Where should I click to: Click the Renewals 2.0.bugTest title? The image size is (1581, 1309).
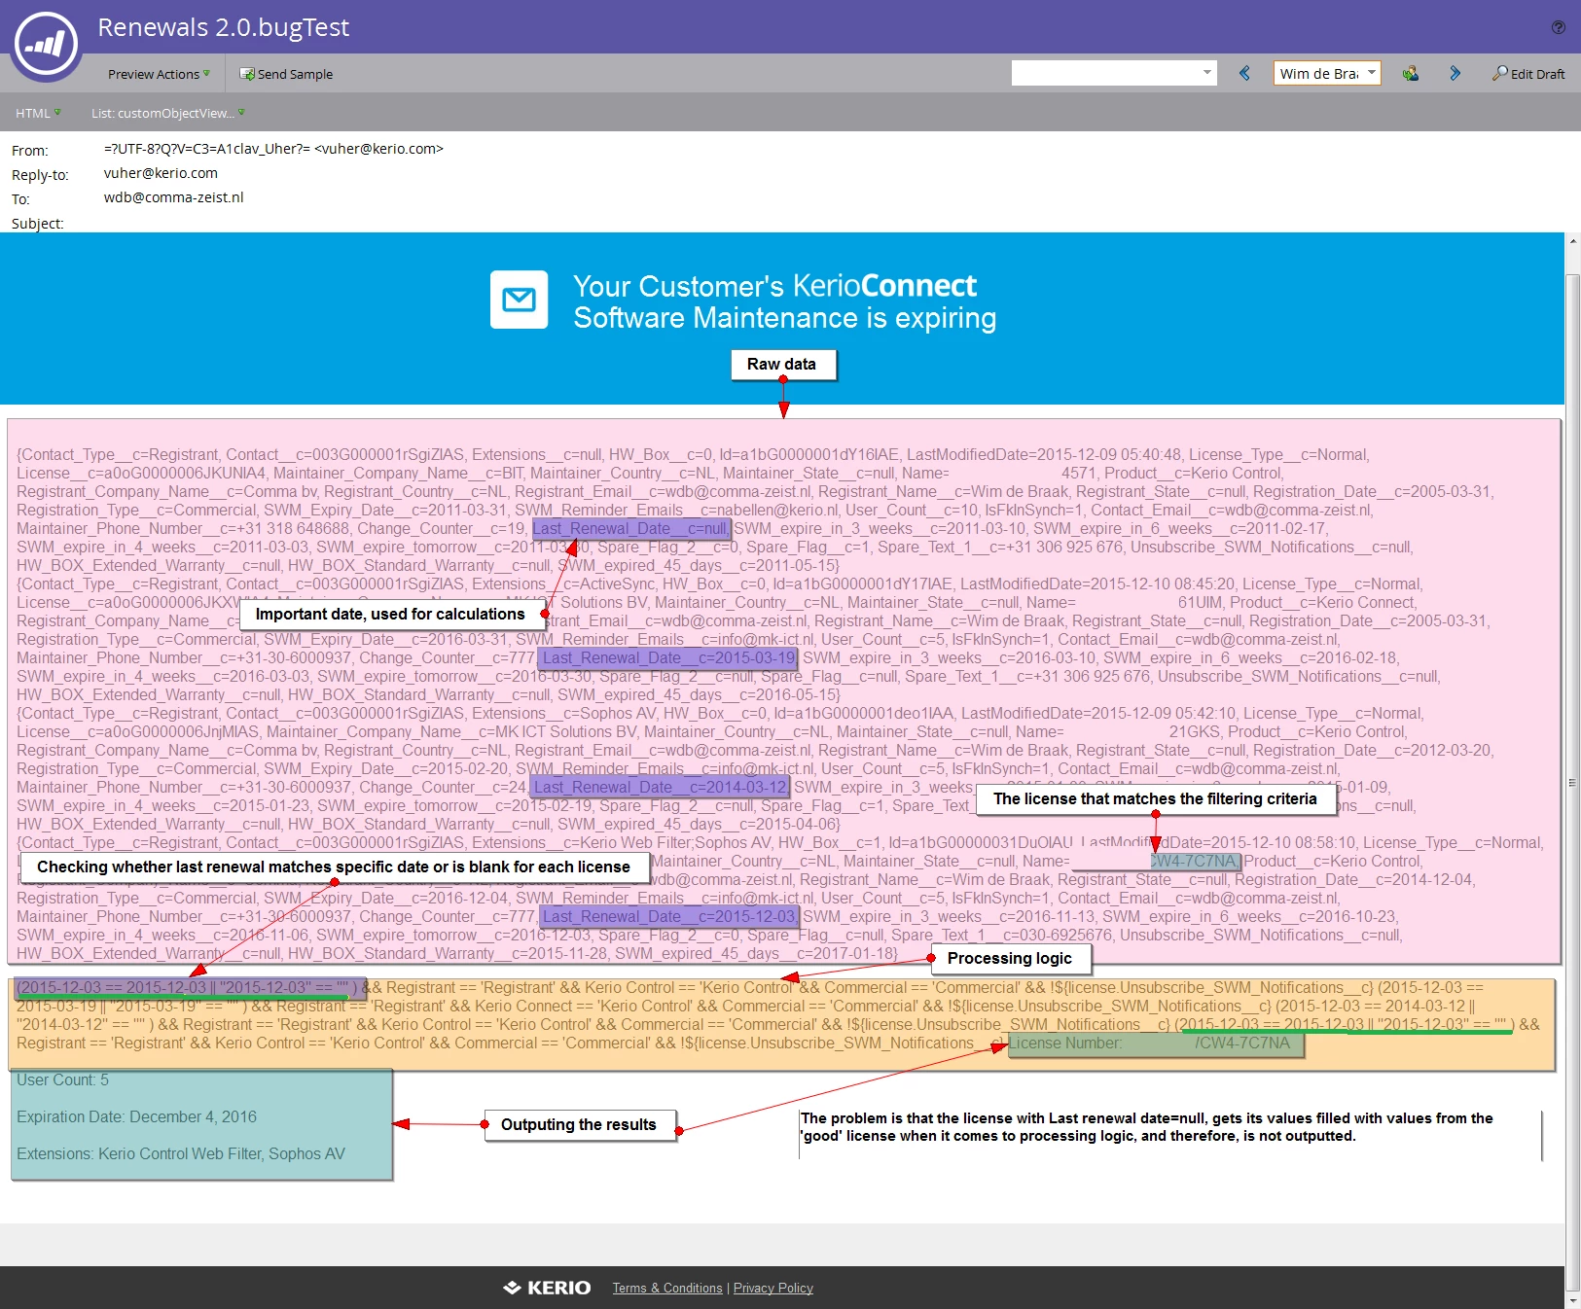223,27
